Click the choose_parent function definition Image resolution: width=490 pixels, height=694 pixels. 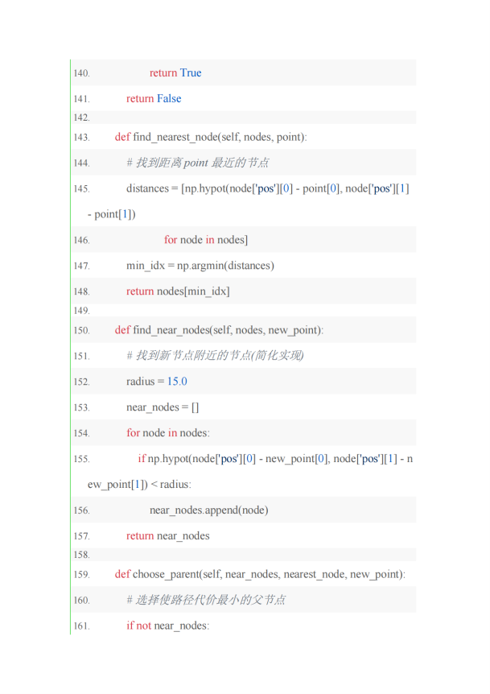[260, 574]
